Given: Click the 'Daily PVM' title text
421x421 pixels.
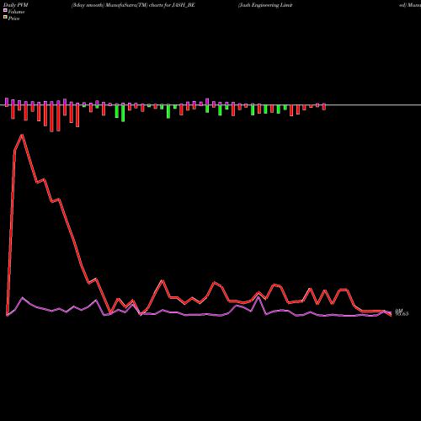Looking at the screenshot, I should 16,5.
